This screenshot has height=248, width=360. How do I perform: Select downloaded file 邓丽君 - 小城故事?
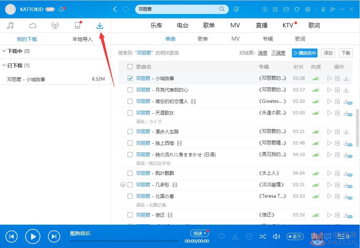[55, 79]
